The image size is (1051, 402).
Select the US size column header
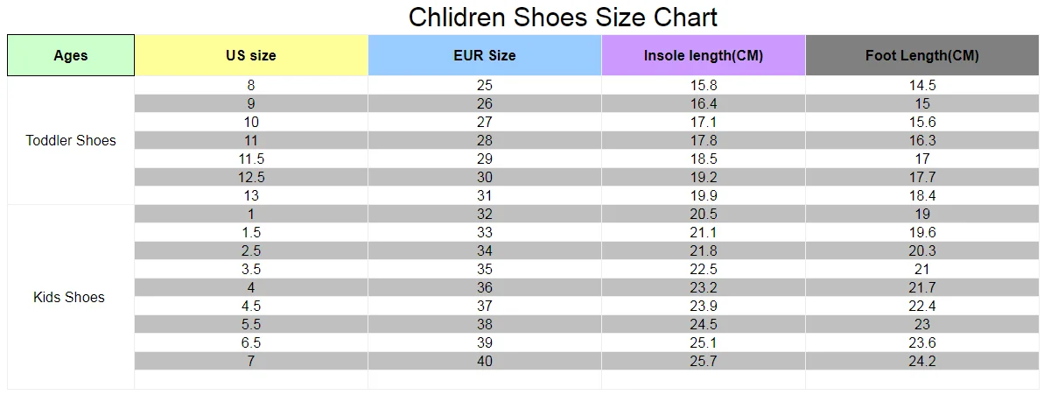click(251, 55)
